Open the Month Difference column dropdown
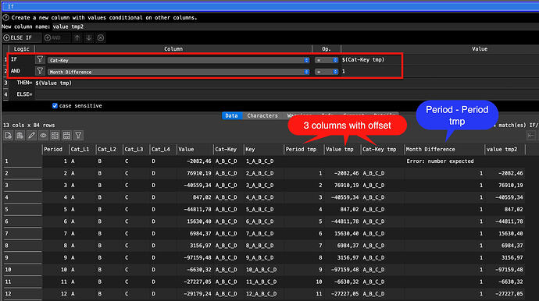 (x=179, y=72)
